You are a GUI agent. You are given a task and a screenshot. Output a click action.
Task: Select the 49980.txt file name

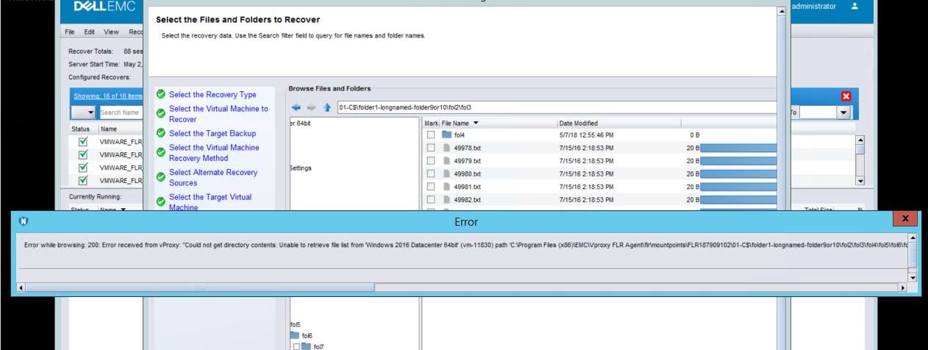[x=468, y=174]
